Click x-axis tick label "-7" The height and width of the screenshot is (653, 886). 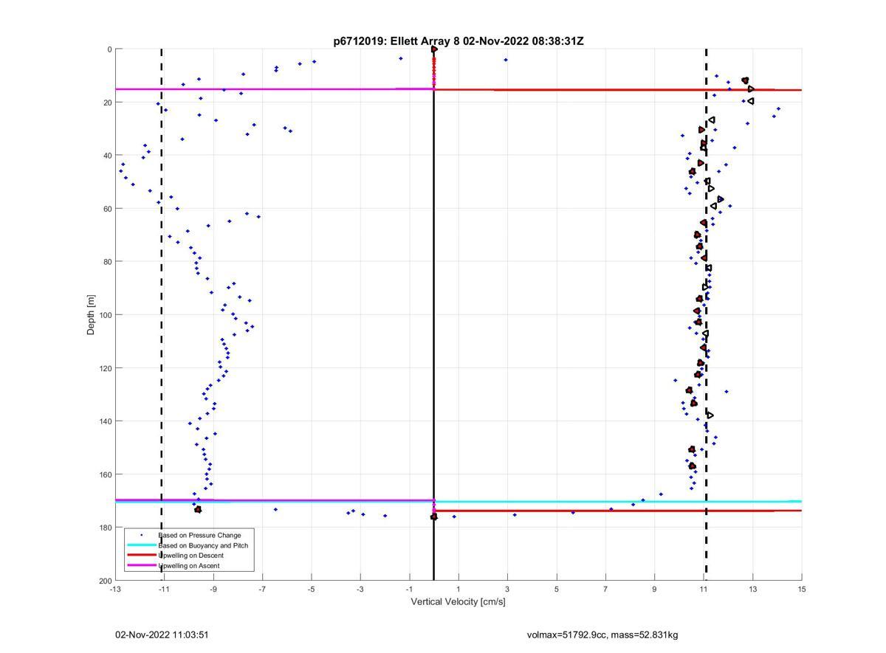click(262, 589)
